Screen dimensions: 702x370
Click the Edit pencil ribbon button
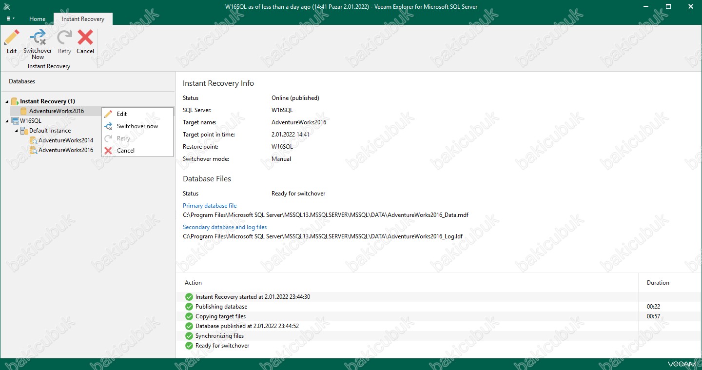12,42
